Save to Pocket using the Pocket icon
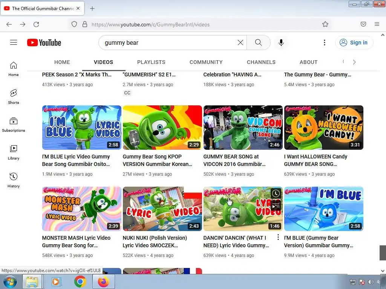Screen dimensions: 386x289 coord(363,24)
